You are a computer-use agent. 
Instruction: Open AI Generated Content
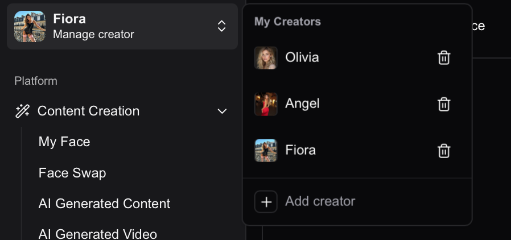(104, 204)
